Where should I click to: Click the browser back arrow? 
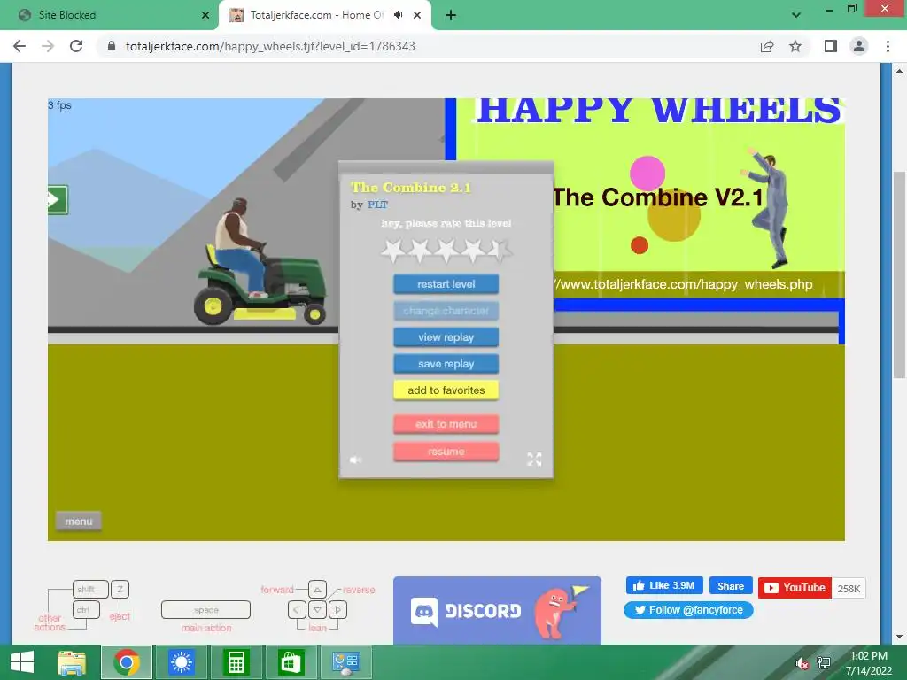click(x=19, y=46)
